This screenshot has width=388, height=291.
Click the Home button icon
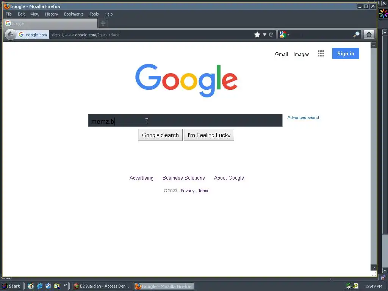click(369, 34)
